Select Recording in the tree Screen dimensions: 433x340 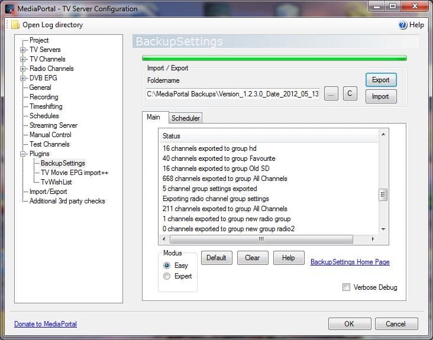[44, 97]
